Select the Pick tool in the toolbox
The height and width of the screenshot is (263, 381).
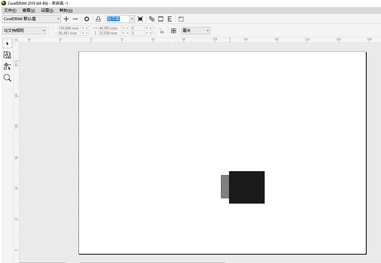pos(7,43)
